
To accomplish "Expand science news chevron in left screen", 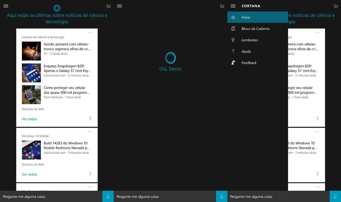I will 90,118.
